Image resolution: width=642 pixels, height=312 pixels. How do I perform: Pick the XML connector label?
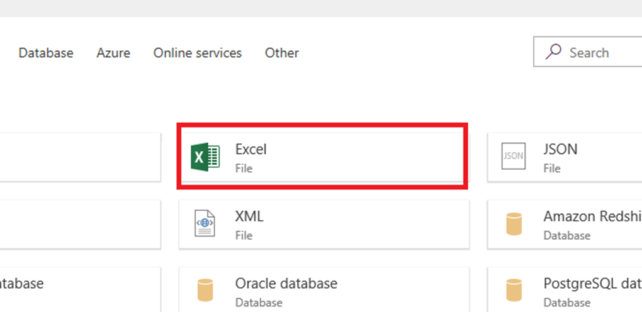pos(249,216)
